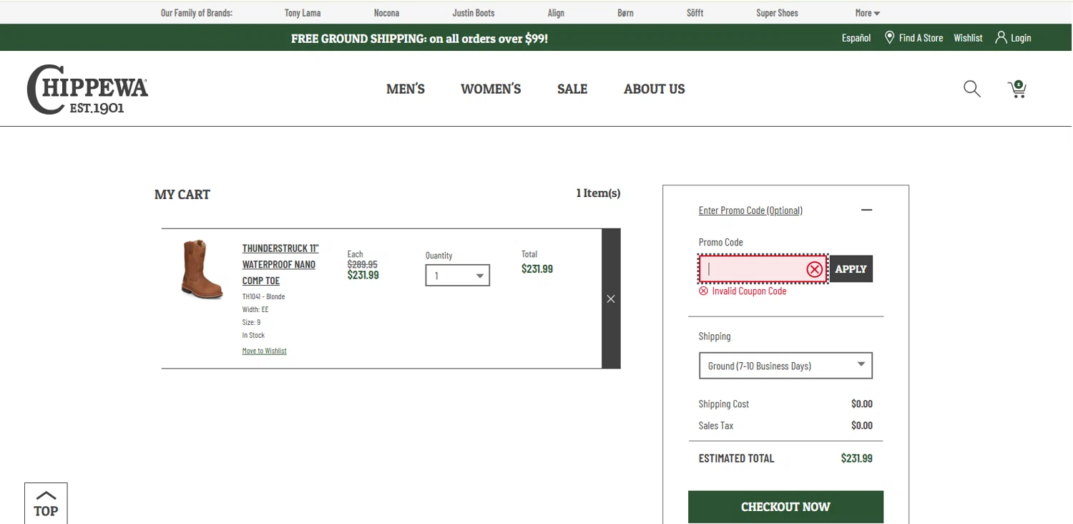
Task: Visit Super Shoes brand link
Action: 777,13
